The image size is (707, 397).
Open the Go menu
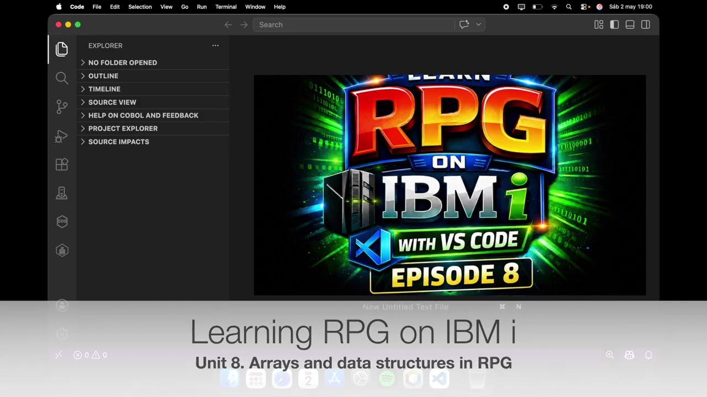coord(184,7)
